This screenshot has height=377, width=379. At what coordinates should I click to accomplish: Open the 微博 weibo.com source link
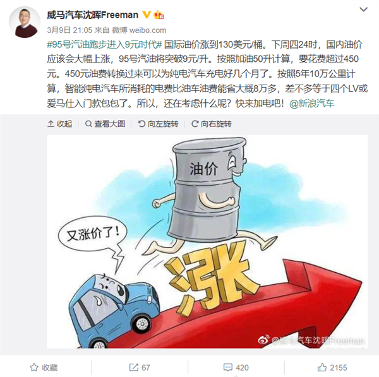click(x=139, y=30)
